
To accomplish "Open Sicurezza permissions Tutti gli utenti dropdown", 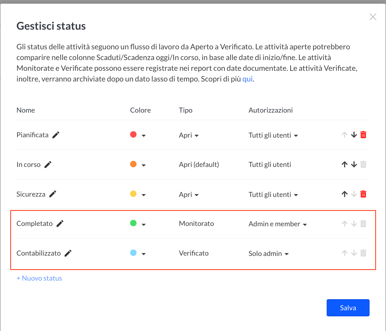I will (273, 194).
